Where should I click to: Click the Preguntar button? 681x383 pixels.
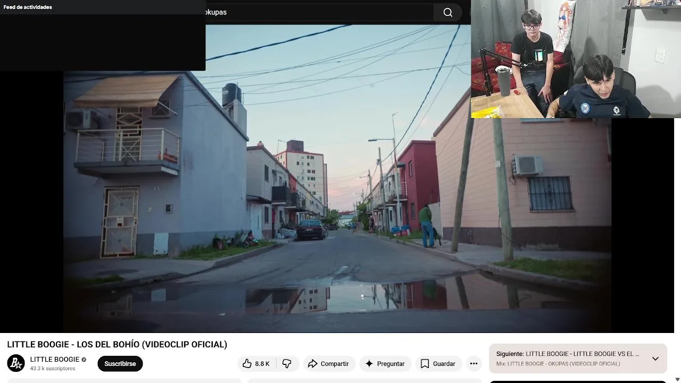(385, 364)
